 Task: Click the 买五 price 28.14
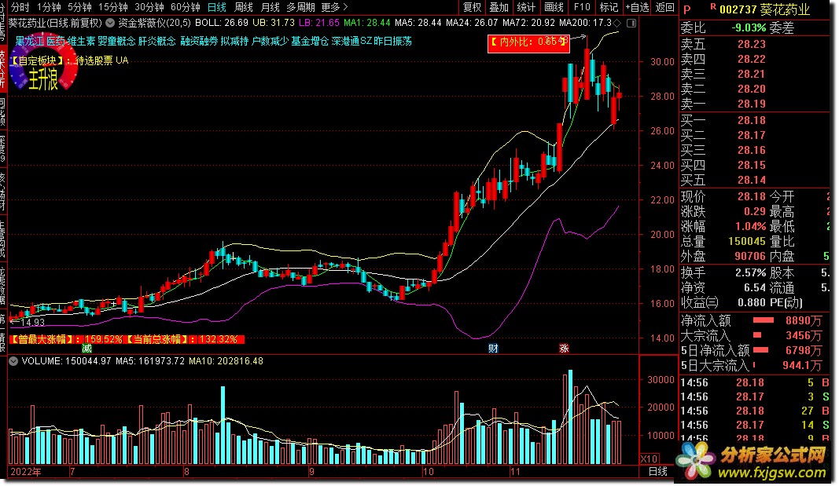(x=751, y=181)
